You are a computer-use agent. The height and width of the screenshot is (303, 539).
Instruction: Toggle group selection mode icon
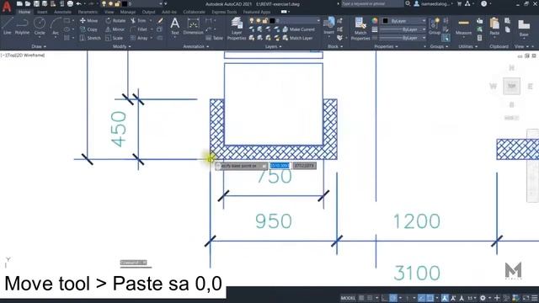pos(446,38)
